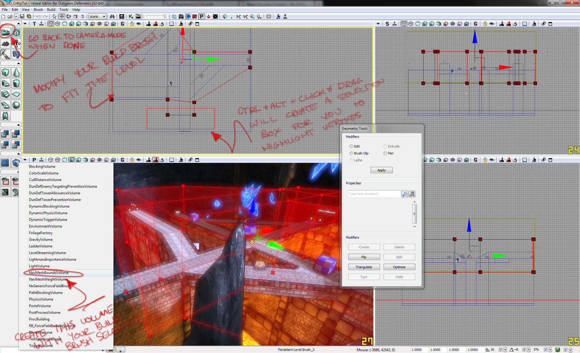580x353 pixels.
Task: Click the Triangulate modifier button
Action: point(364,267)
